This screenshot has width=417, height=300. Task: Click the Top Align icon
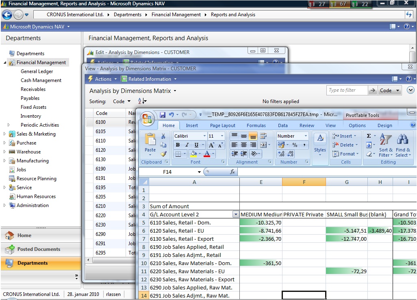[x=234, y=136]
